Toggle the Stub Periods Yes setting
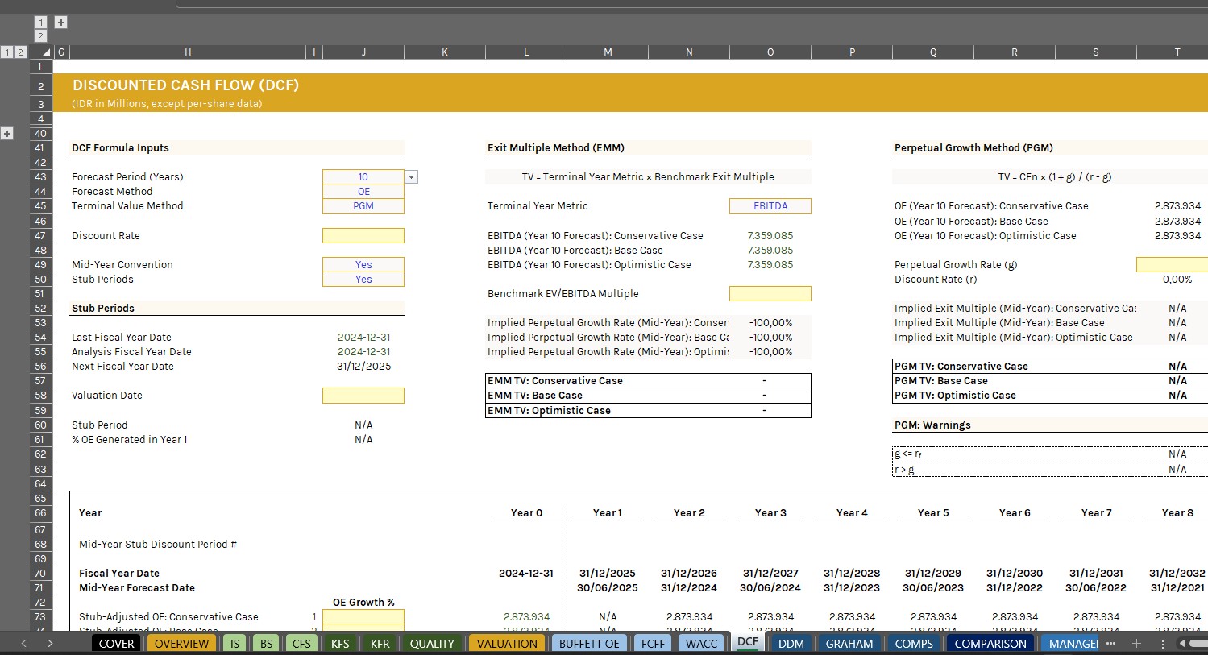 [363, 279]
